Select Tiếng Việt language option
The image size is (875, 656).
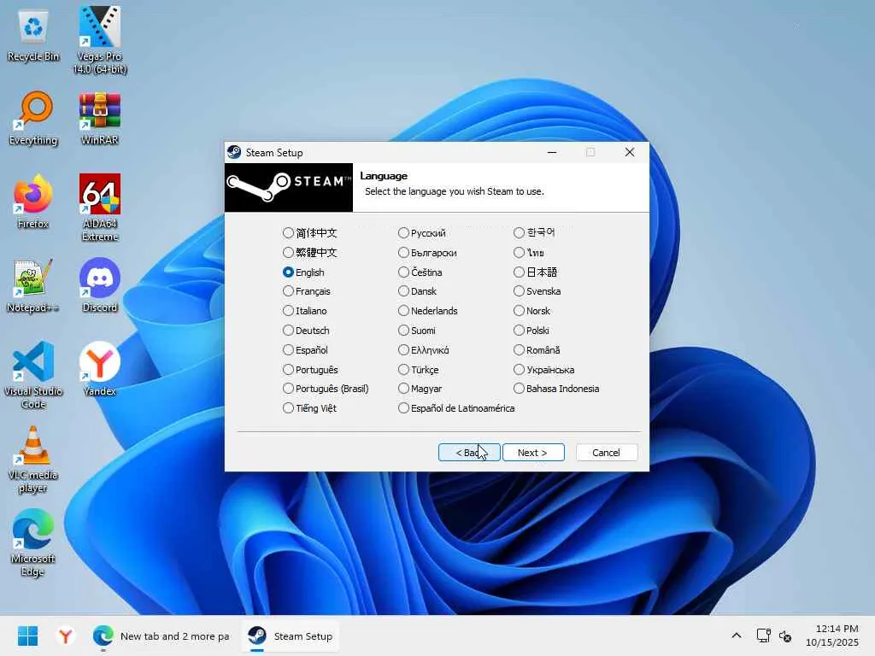pos(310,407)
